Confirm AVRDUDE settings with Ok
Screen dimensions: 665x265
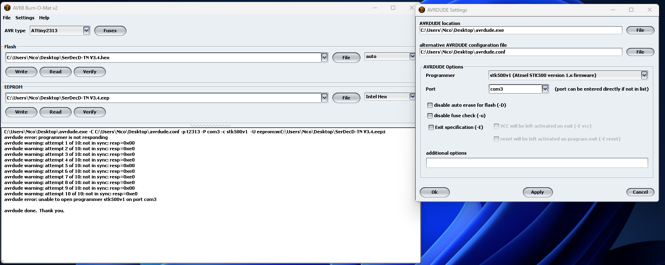click(x=435, y=192)
